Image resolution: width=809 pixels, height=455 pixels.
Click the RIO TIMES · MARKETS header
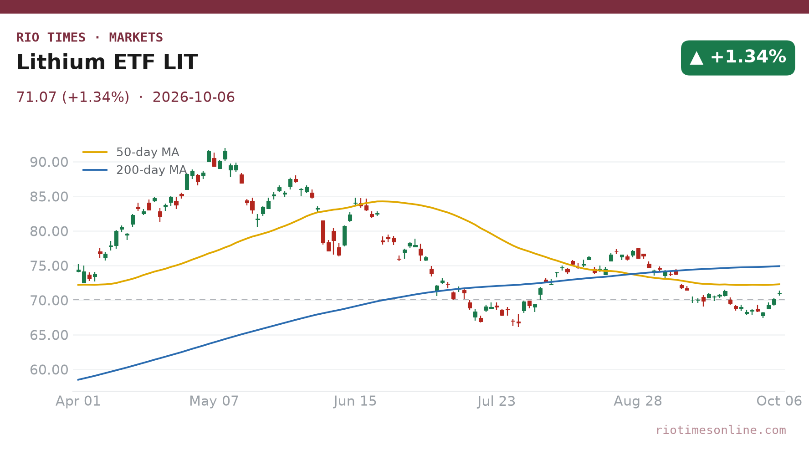90,37
